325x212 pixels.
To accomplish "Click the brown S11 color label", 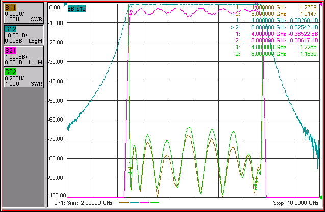I will click(x=10, y=8).
